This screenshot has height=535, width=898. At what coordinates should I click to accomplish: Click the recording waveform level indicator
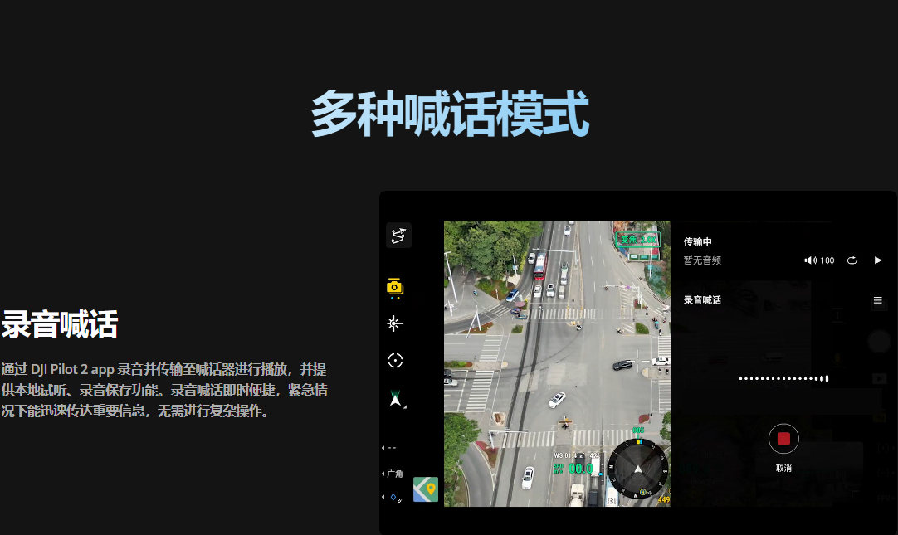[x=783, y=378]
